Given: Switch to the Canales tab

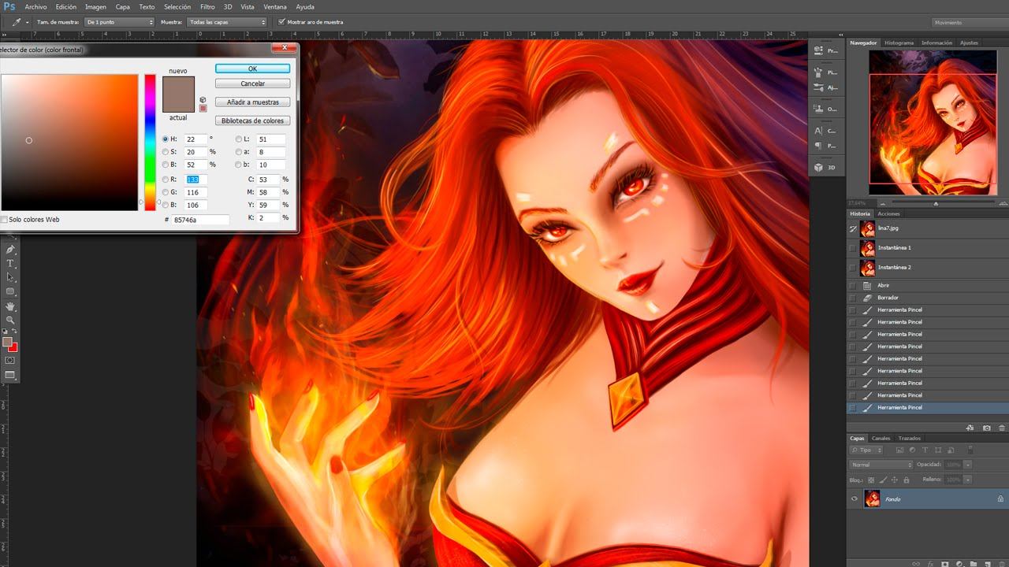Looking at the screenshot, I should (x=881, y=438).
